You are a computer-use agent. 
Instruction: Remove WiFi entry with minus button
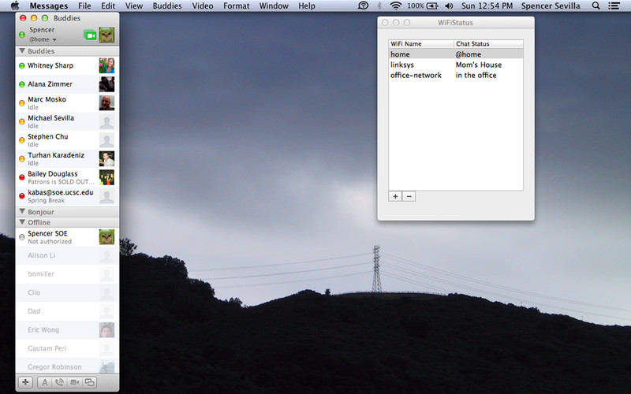409,196
